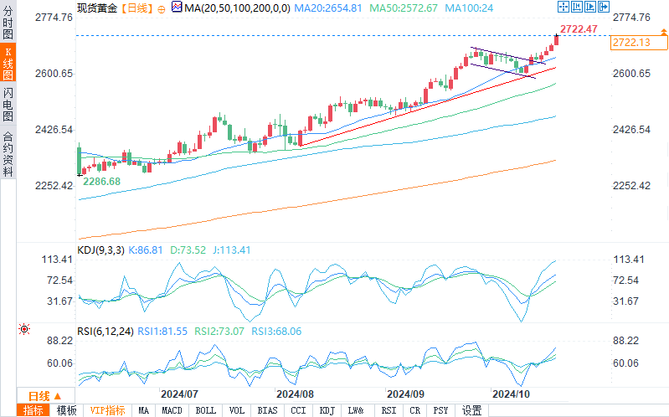Click the exit arrow icon at top right
This screenshot has width=669, height=417.
tap(604, 7)
